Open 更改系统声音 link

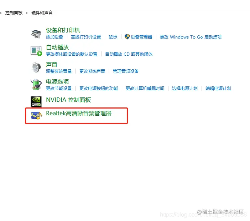click(92, 71)
